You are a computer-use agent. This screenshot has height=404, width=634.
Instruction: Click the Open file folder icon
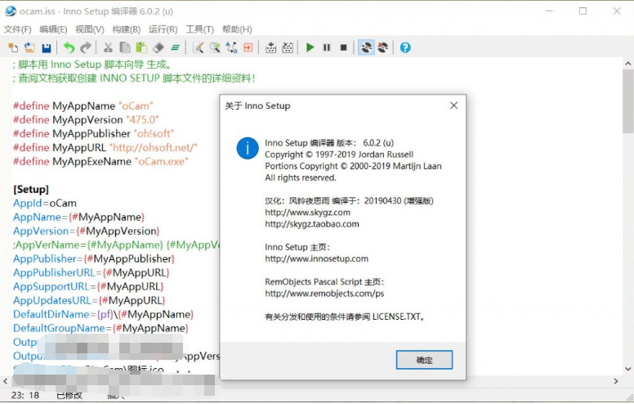29,48
